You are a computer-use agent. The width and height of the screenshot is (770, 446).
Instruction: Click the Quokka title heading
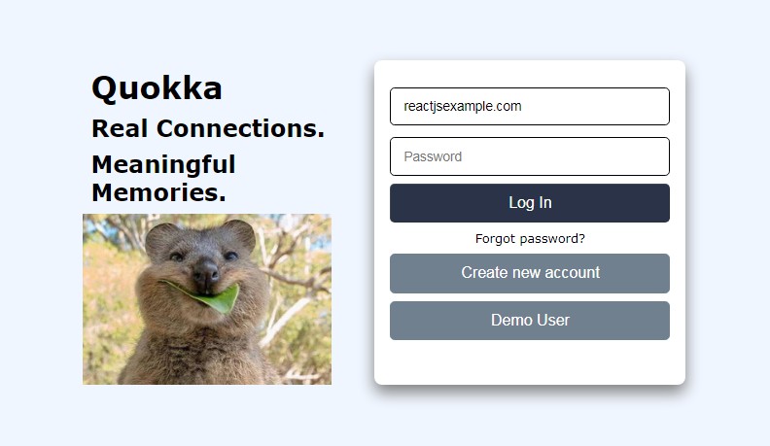pyautogui.click(x=157, y=88)
